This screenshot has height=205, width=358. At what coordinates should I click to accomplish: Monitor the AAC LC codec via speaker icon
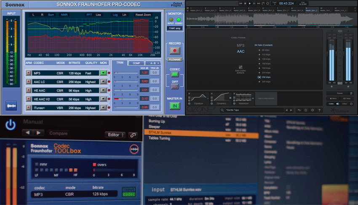coord(103,81)
